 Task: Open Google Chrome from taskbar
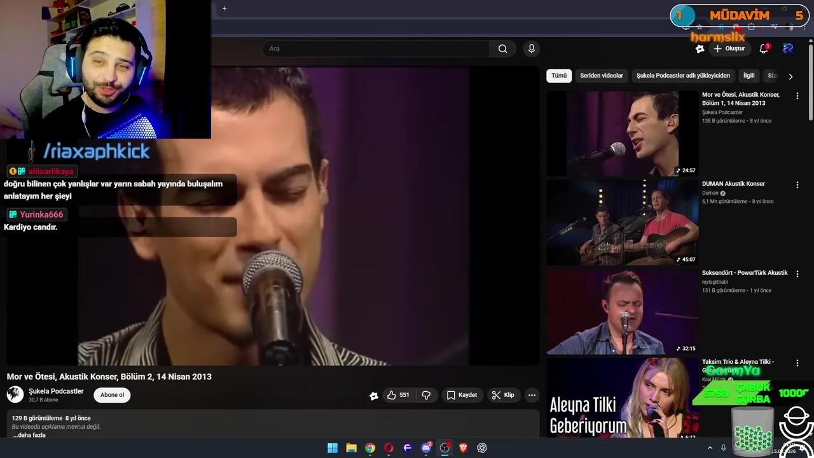tap(370, 448)
